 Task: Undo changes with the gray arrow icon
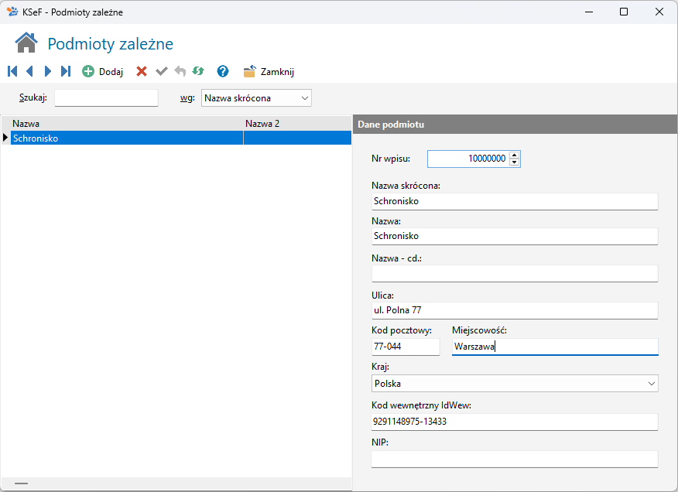180,71
